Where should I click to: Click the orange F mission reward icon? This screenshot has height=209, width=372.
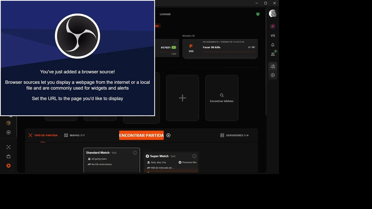point(191,46)
